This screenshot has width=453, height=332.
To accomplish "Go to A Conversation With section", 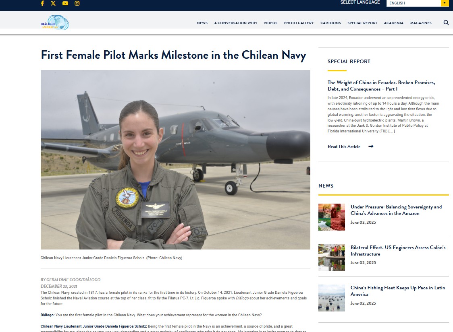I will pos(235,23).
